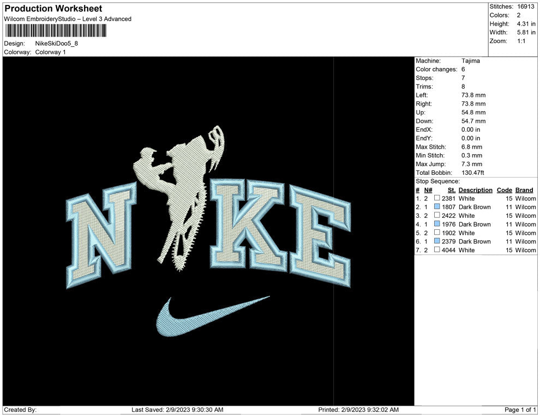Click the Trims value '8'
540x415 pixels.
click(463, 86)
